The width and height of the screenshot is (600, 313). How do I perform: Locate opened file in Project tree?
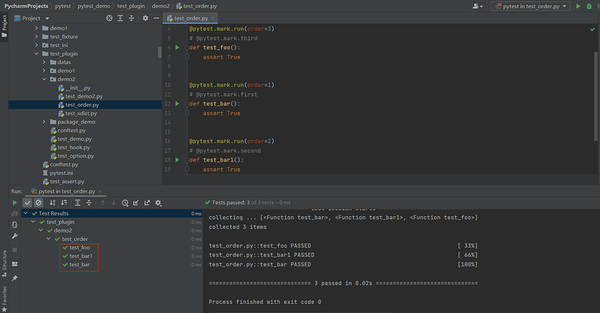click(x=109, y=18)
